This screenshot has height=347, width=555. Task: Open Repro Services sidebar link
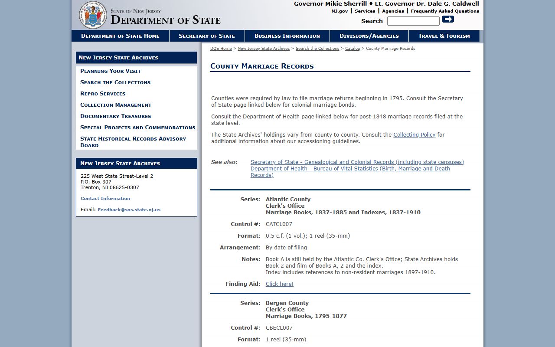point(103,94)
